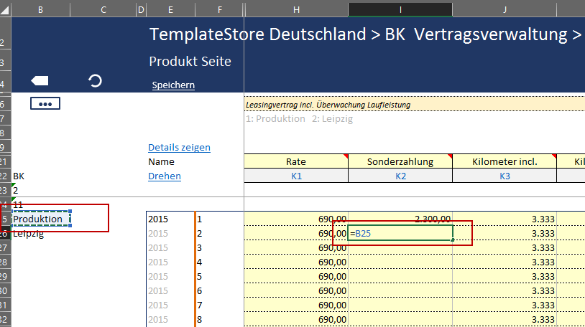Click the K2 label cell

(400, 176)
